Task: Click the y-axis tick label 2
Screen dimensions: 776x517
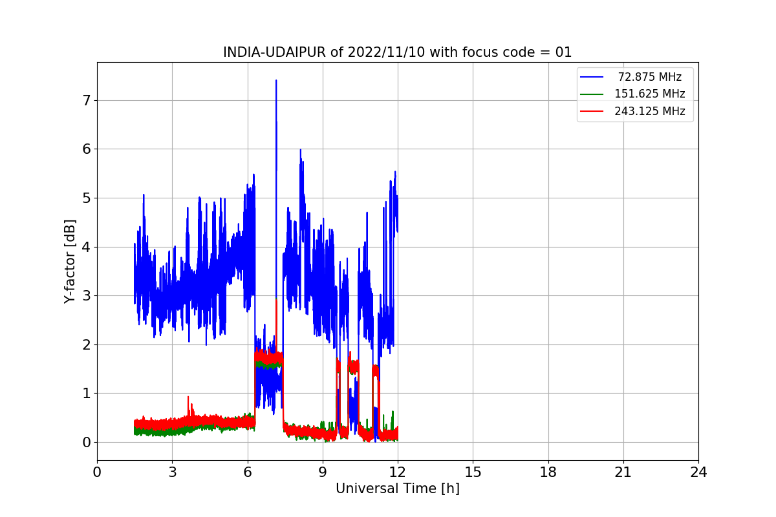Action: tap(85, 344)
